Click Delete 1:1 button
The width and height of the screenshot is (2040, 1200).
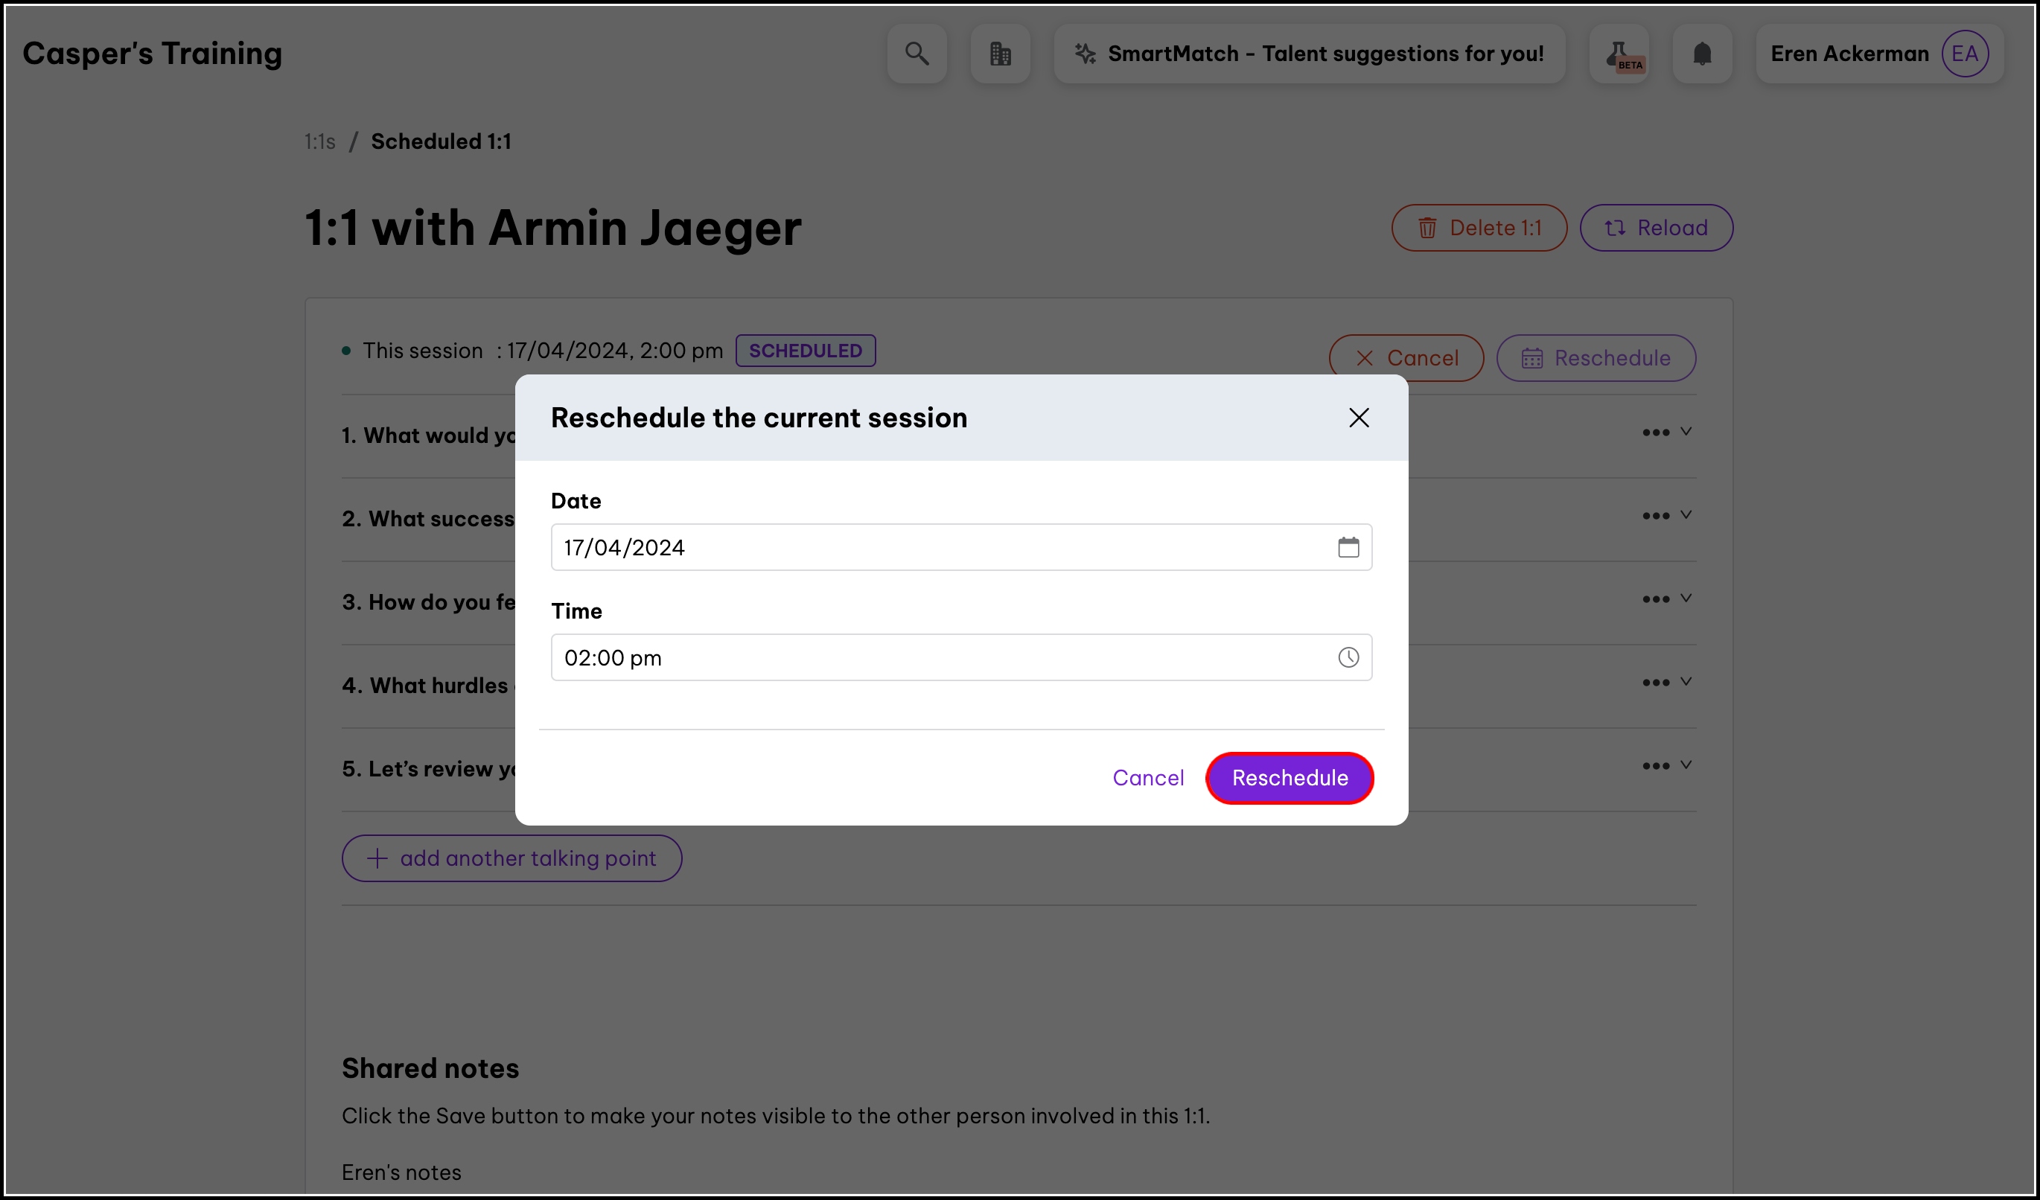[x=1478, y=227]
